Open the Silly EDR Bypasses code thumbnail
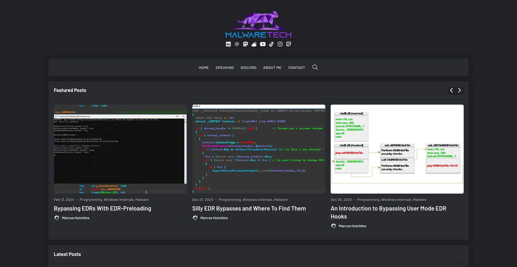Viewport: 517px width, 267px height. [x=259, y=149]
